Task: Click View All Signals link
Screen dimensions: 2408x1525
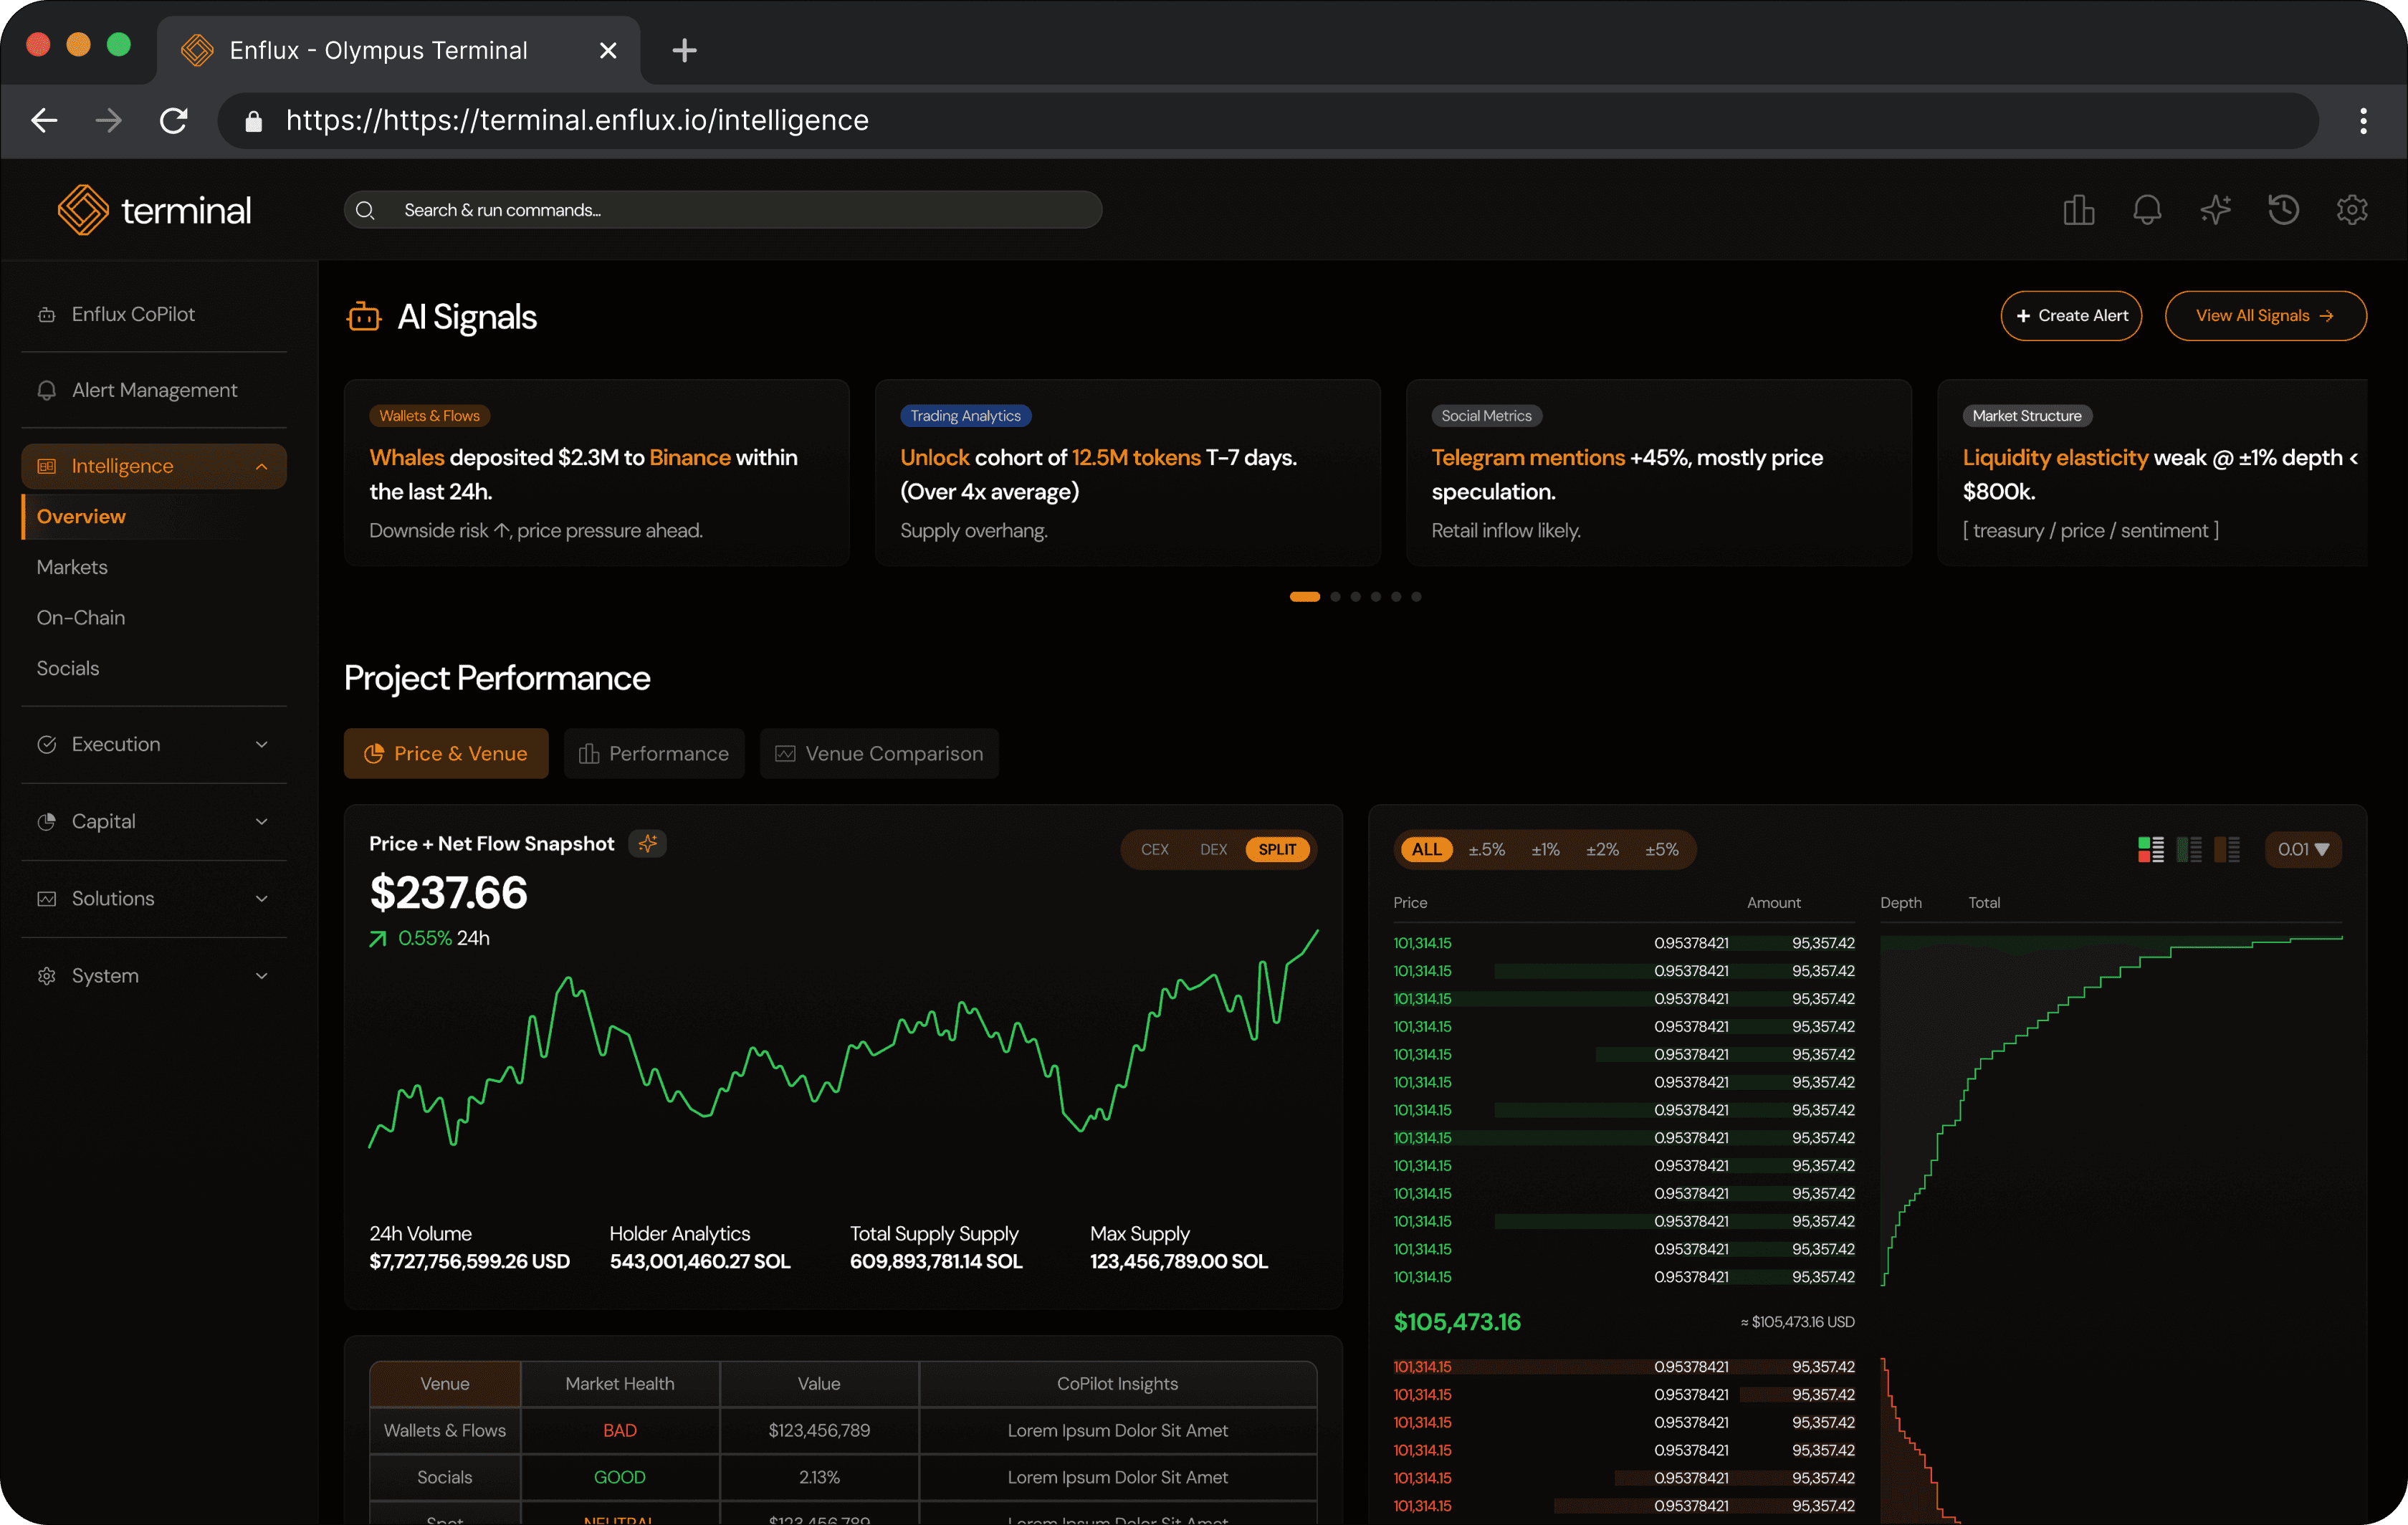Action: 2264,315
